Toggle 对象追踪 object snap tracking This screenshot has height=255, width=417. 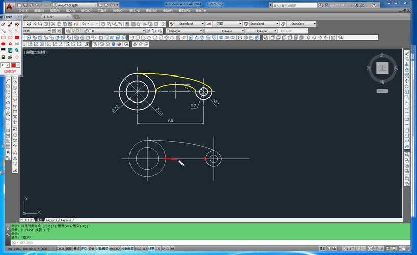127,248
